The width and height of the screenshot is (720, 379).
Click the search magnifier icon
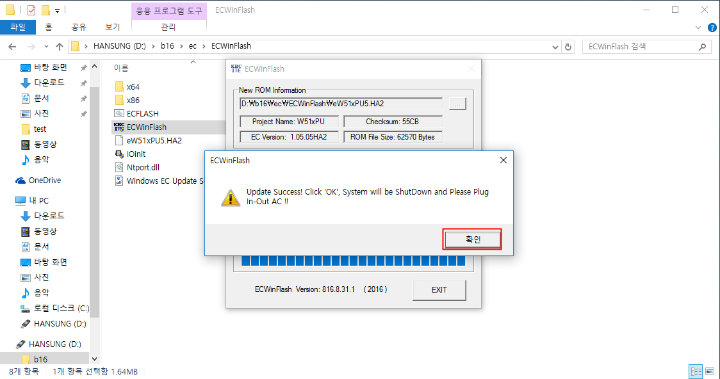(702, 46)
